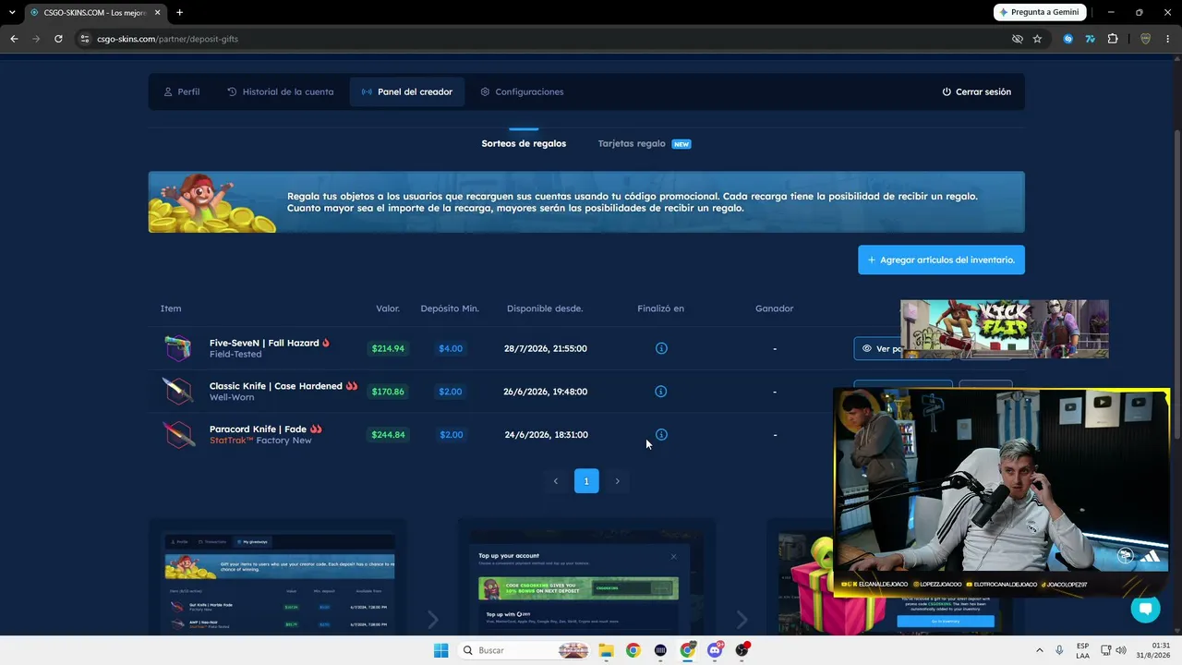Click the Five-SeveN Fall Hazard skin icon

[178, 348]
